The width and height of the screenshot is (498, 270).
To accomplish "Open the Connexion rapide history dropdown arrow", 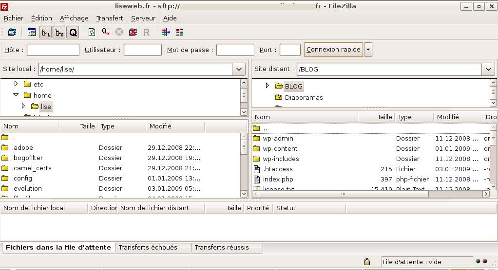I will [368, 50].
